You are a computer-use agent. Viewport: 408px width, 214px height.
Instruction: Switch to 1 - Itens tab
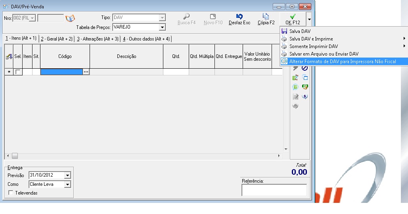pos(21,38)
